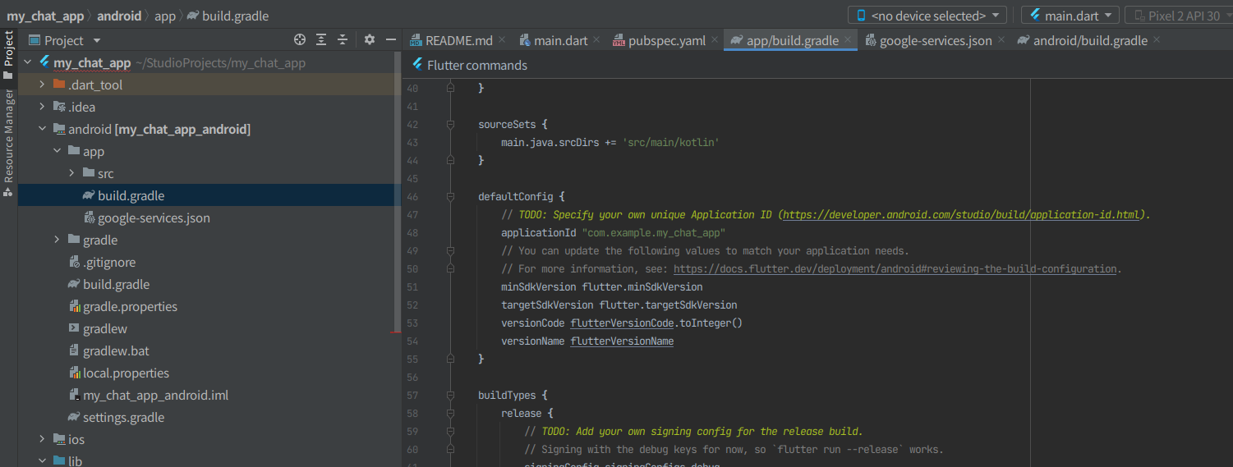The image size is (1233, 467).
Task: Close the README.md tab
Action: tap(503, 39)
